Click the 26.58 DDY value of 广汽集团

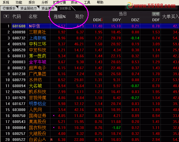click(x=116, y=74)
